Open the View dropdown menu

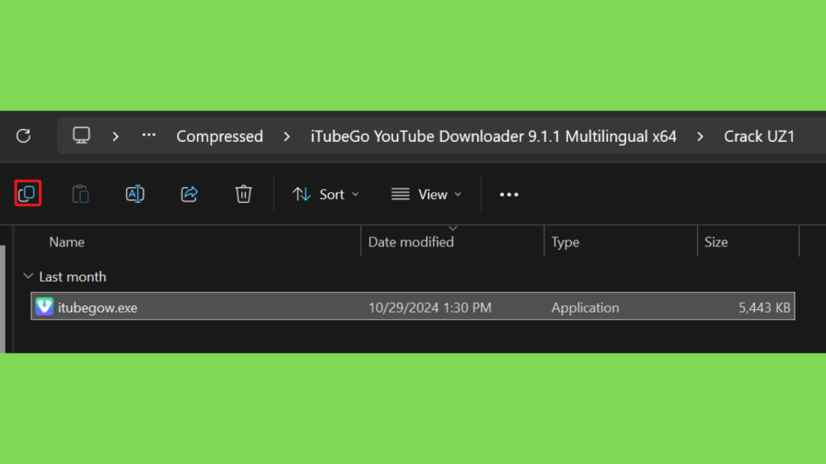point(426,195)
